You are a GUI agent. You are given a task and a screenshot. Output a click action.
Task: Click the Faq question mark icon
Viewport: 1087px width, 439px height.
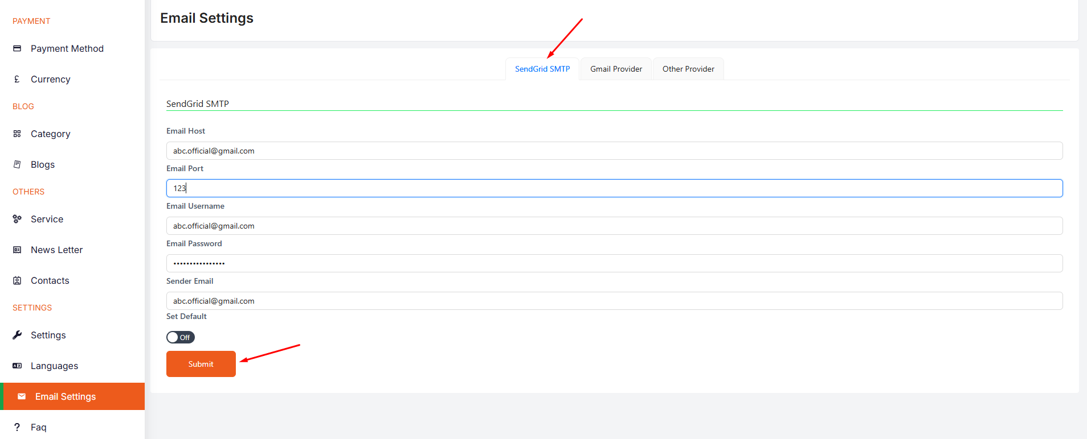pyautogui.click(x=17, y=427)
